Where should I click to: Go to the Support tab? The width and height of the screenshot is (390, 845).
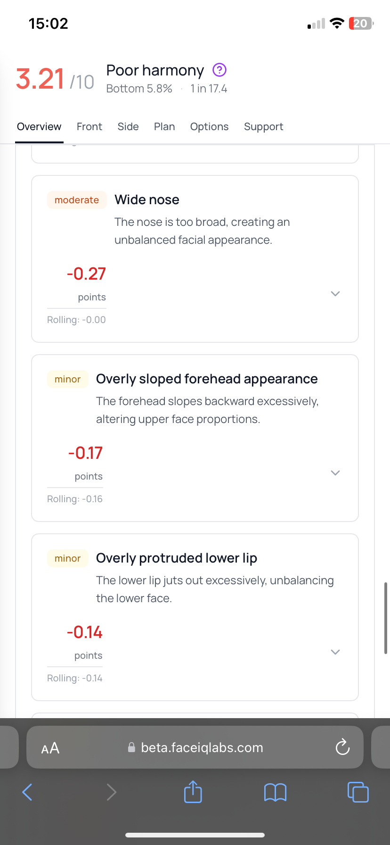(x=263, y=127)
